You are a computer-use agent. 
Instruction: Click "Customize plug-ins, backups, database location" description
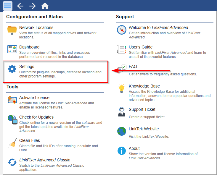click(x=60, y=74)
